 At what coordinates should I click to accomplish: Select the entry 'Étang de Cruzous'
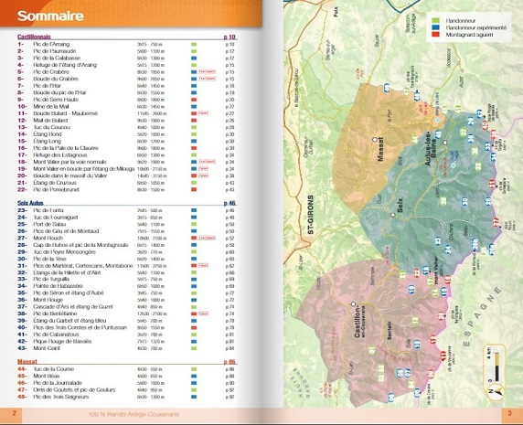point(55,183)
